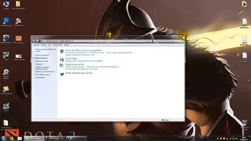The width and height of the screenshot is (251, 141).
Task: Open the Ver menu
Action: click(49, 45)
